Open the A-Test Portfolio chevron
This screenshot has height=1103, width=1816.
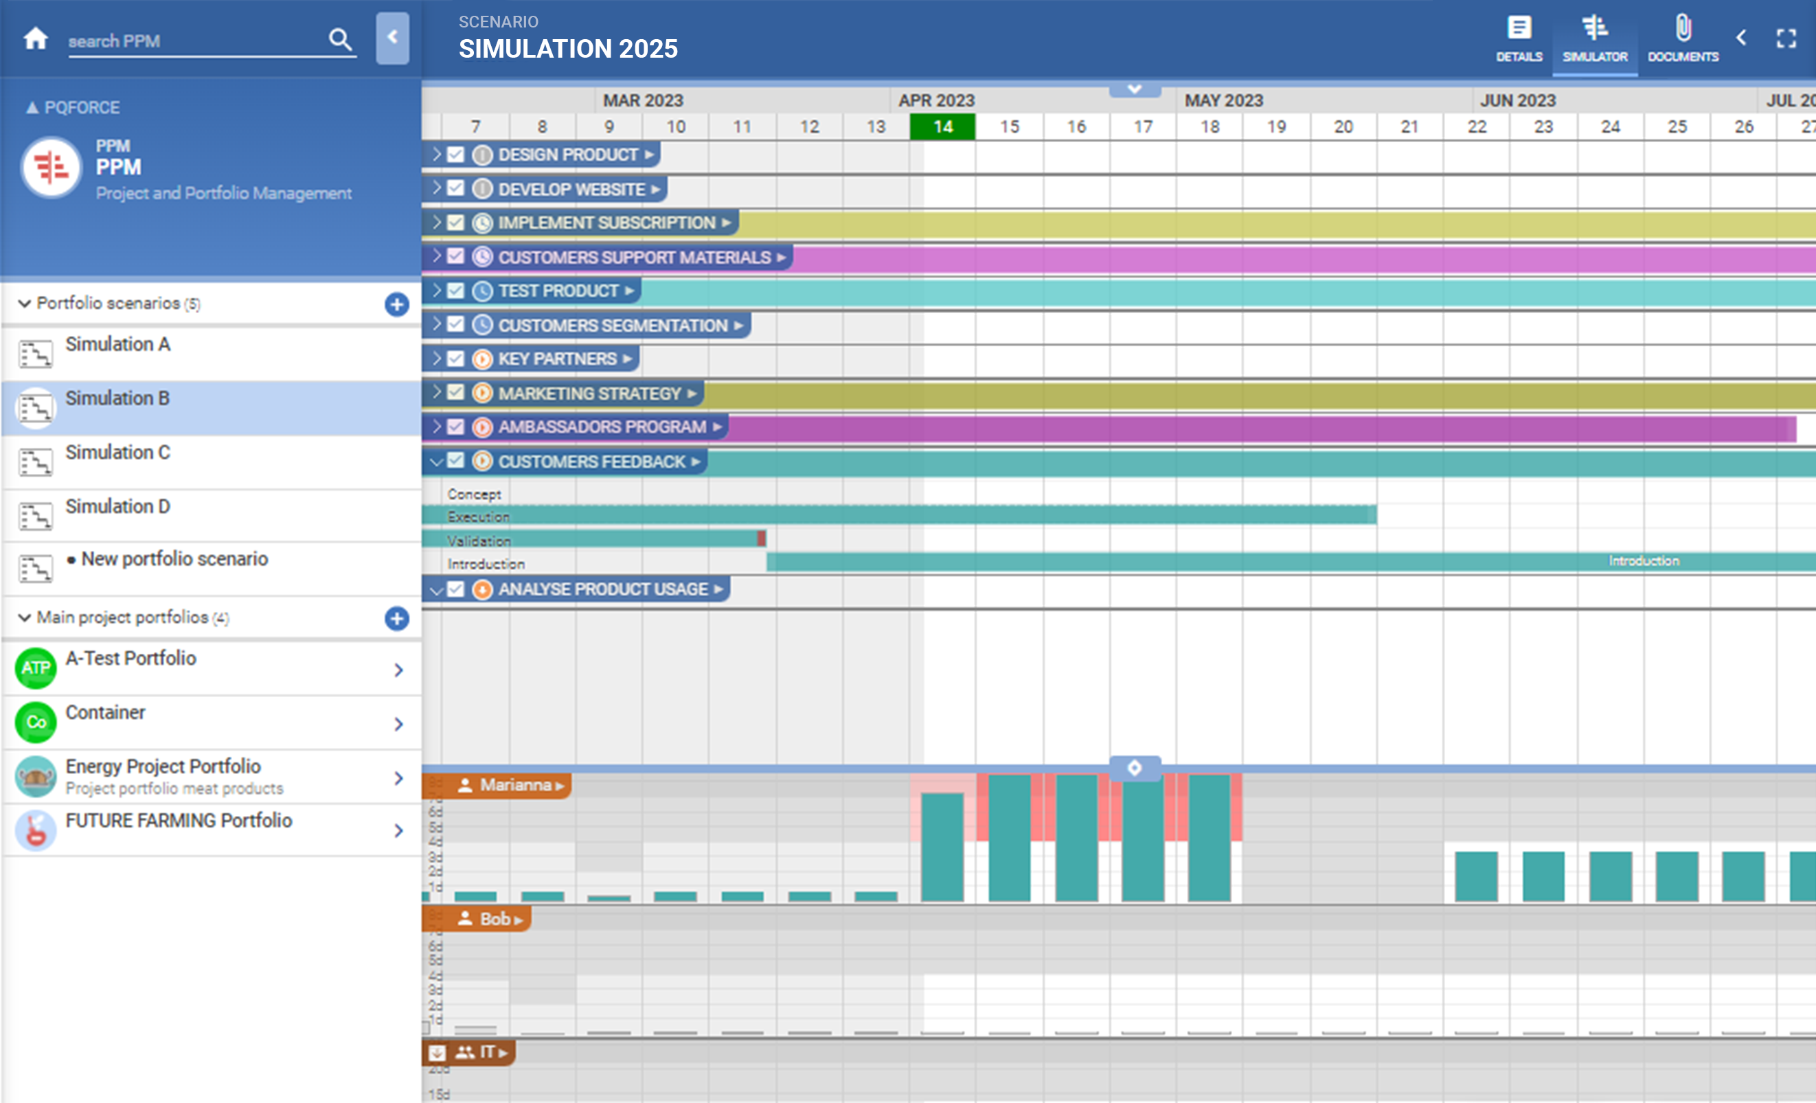click(399, 670)
